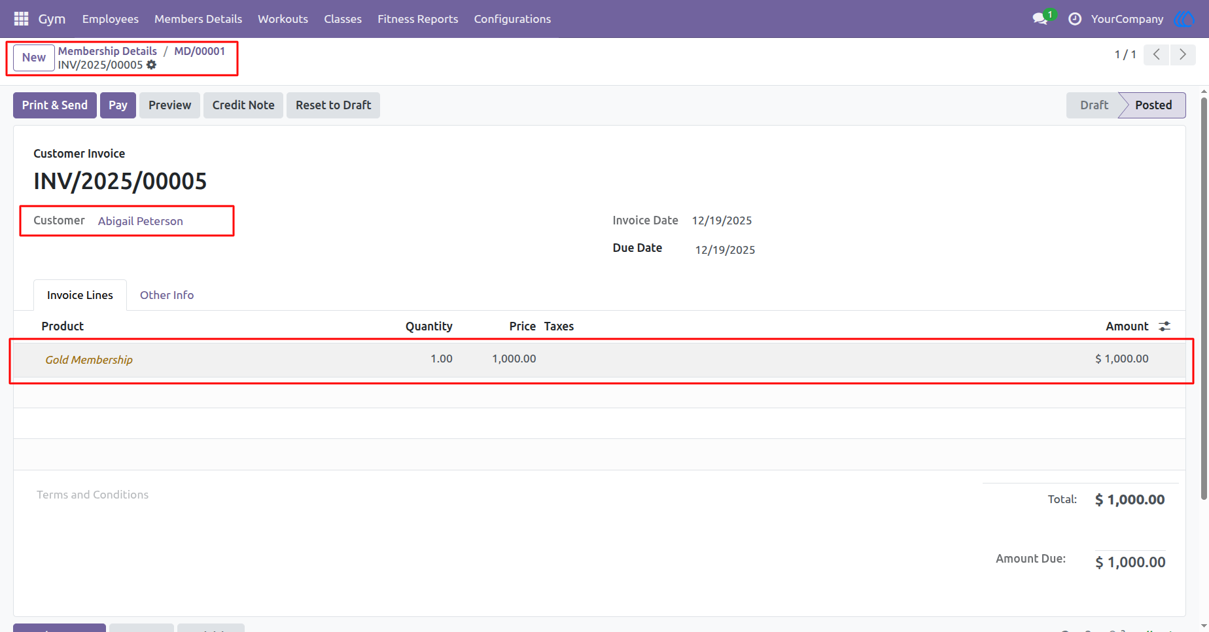The width and height of the screenshot is (1209, 632).
Task: Select the Posted status stage
Action: pyautogui.click(x=1153, y=105)
